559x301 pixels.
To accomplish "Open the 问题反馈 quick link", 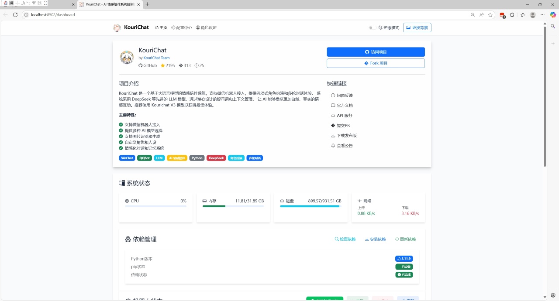I will click(342, 96).
